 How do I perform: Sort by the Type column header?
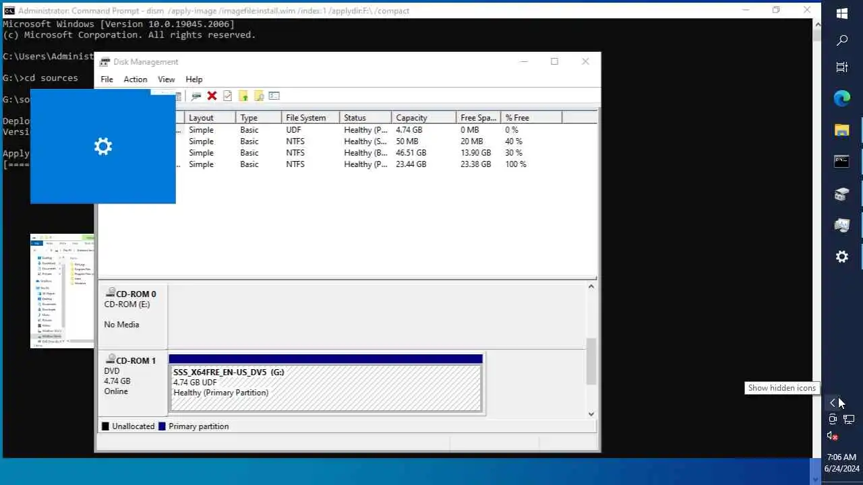coord(258,118)
